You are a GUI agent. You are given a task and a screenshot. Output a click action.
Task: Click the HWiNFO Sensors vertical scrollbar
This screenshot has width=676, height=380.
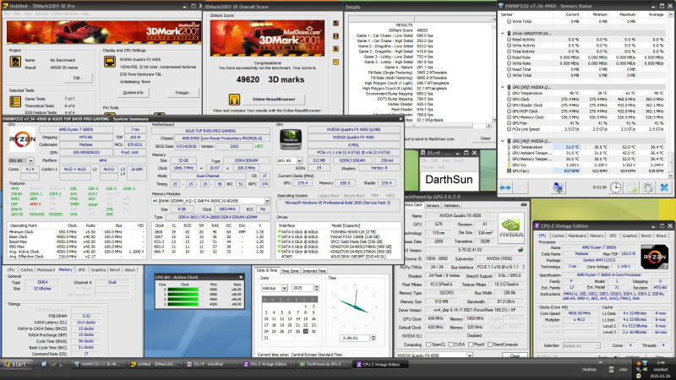(671, 95)
